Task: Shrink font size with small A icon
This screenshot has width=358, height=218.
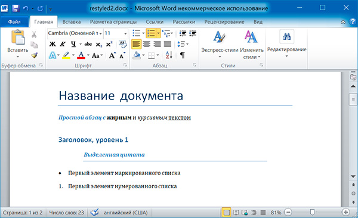Action: click(x=122, y=55)
